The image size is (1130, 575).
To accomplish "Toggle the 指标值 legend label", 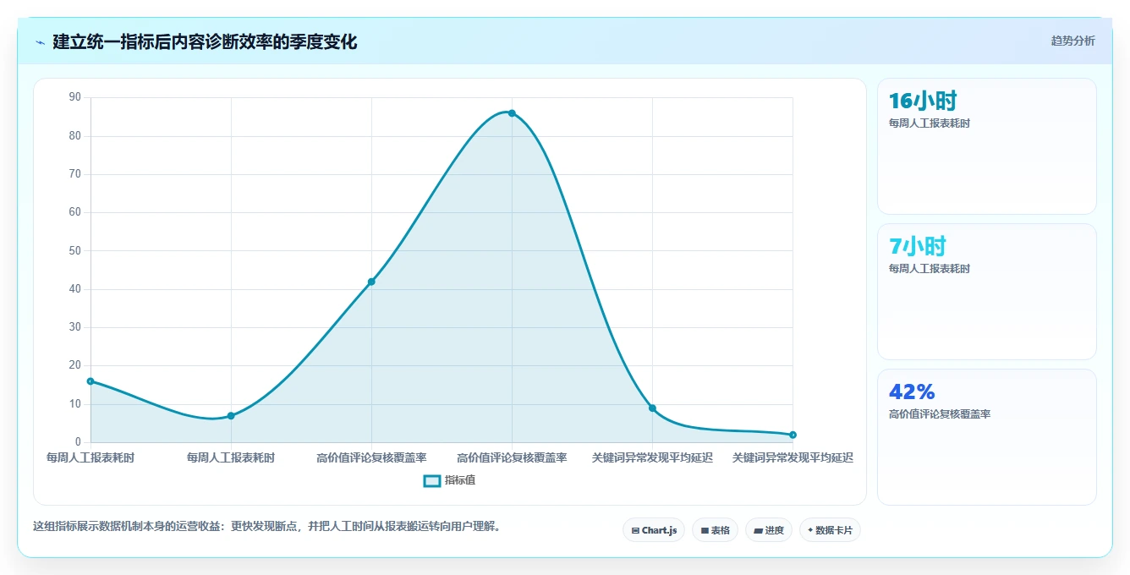I will coord(460,480).
